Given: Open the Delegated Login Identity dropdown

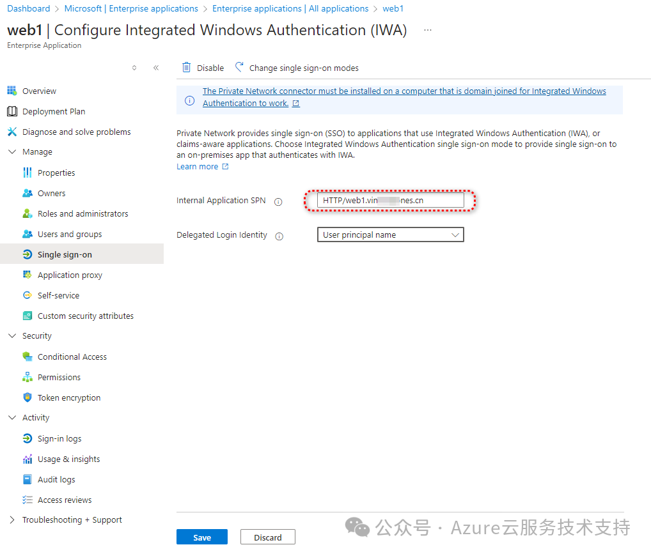Looking at the screenshot, I should click(x=390, y=235).
